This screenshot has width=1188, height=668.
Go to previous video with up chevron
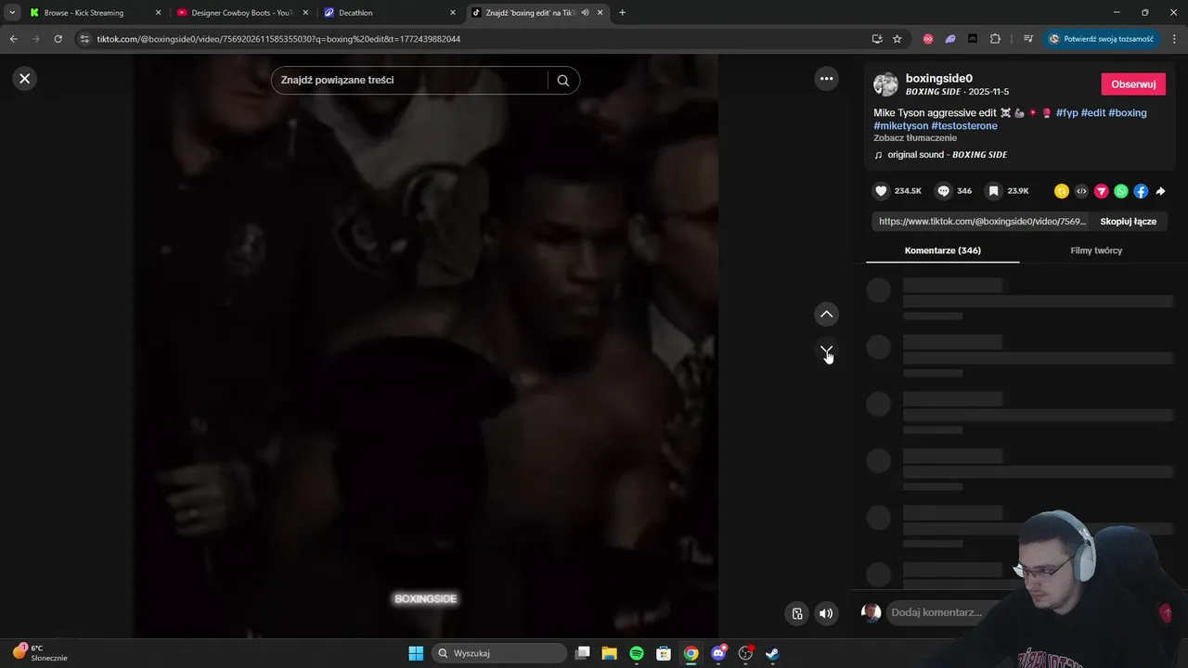coord(826,314)
